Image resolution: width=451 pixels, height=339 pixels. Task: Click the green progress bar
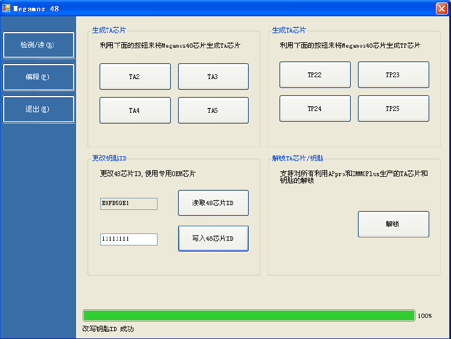pyautogui.click(x=249, y=315)
